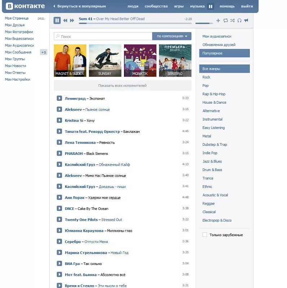Click the Поиск search field
Image resolution: width=287 pixels, height=288 pixels.
tap(103, 36)
